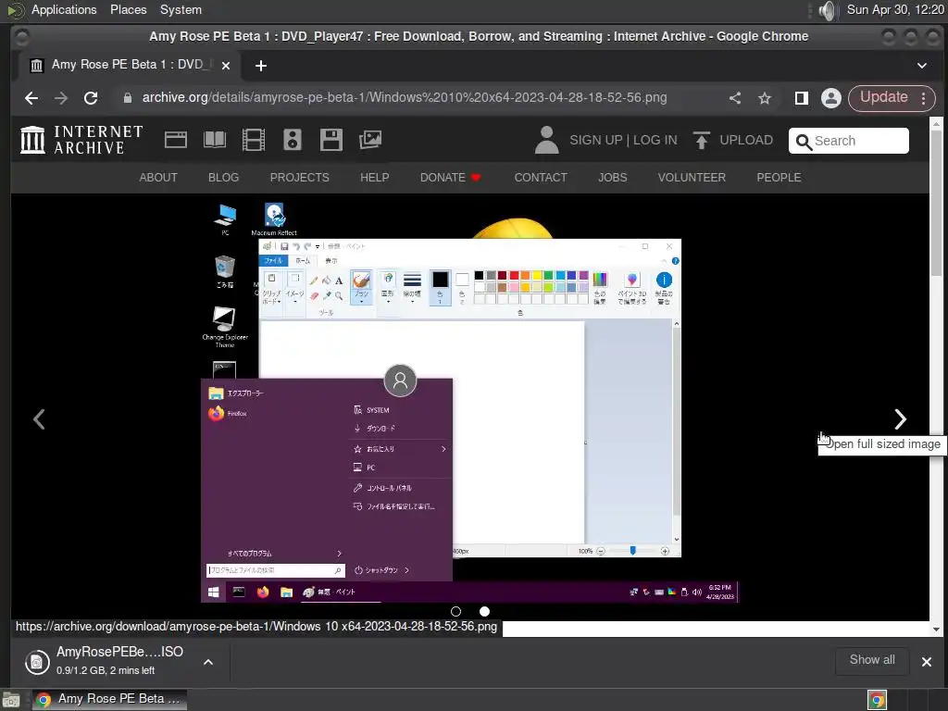Image resolution: width=948 pixels, height=711 pixels.
Task: Open the JOBS link
Action: click(613, 178)
